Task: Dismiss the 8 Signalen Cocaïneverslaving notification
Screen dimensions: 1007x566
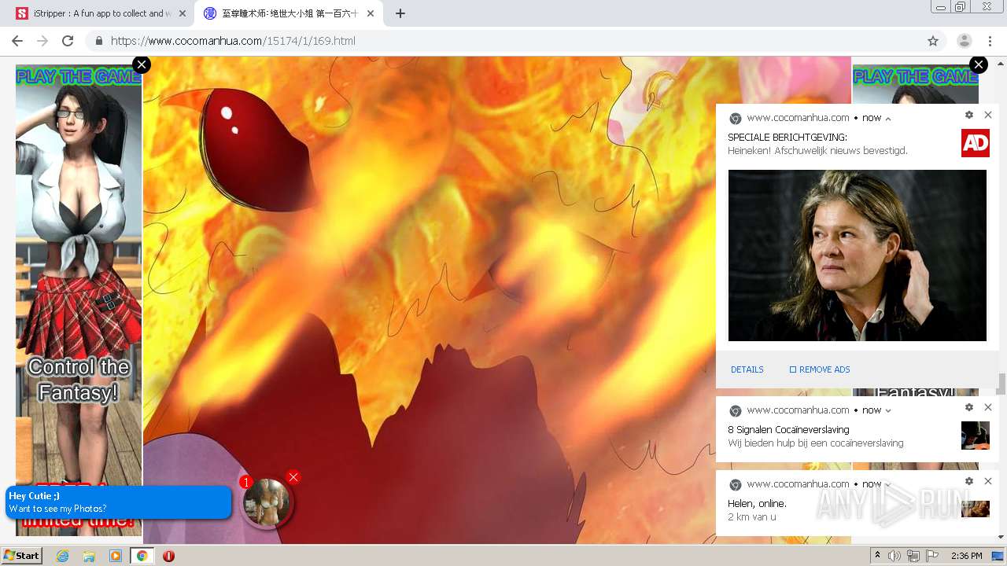Action: (x=988, y=407)
